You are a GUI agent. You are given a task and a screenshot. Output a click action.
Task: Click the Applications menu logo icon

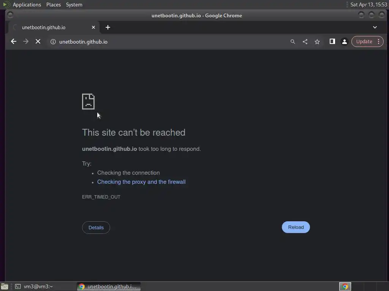(x=6, y=5)
